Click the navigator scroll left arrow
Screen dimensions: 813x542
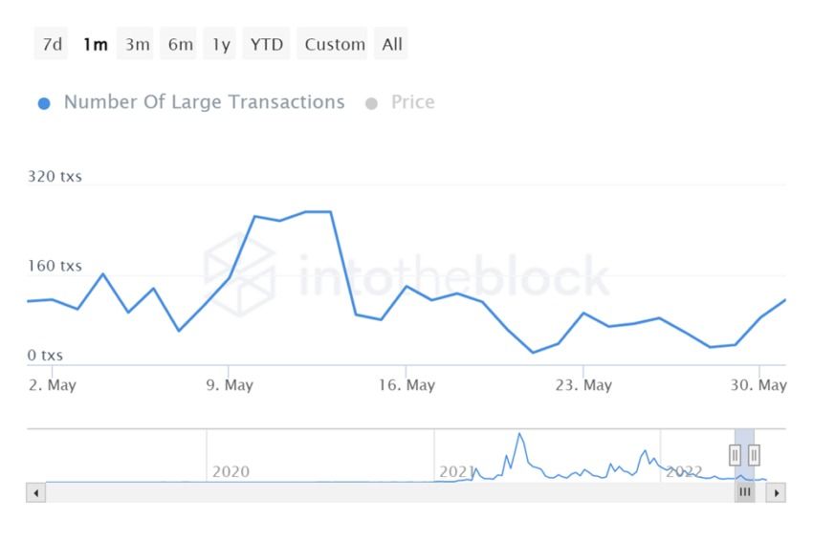36,493
